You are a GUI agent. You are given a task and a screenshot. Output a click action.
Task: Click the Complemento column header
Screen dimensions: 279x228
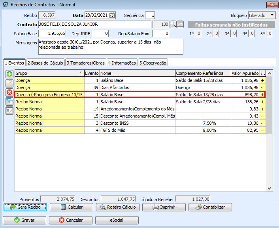tap(189, 73)
